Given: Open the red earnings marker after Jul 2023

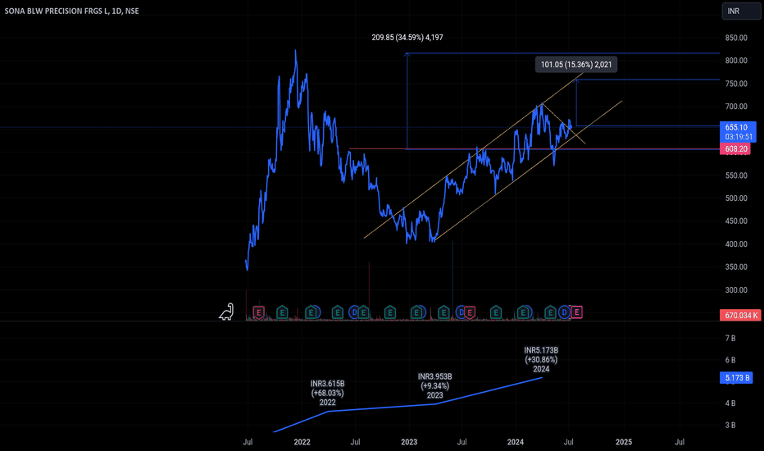Looking at the screenshot, I should [470, 312].
